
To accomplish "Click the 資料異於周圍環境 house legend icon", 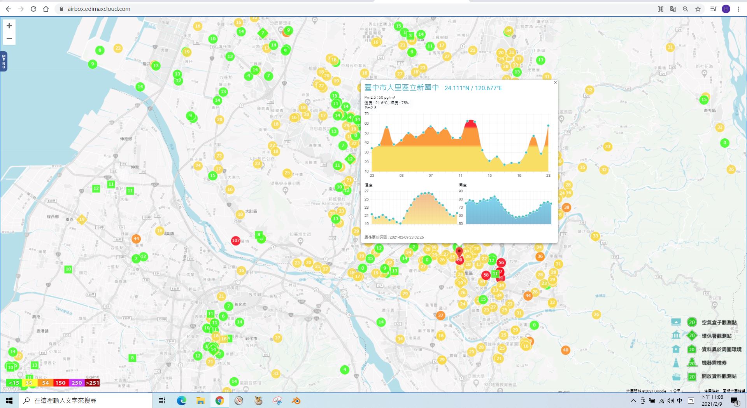I will [x=676, y=349].
